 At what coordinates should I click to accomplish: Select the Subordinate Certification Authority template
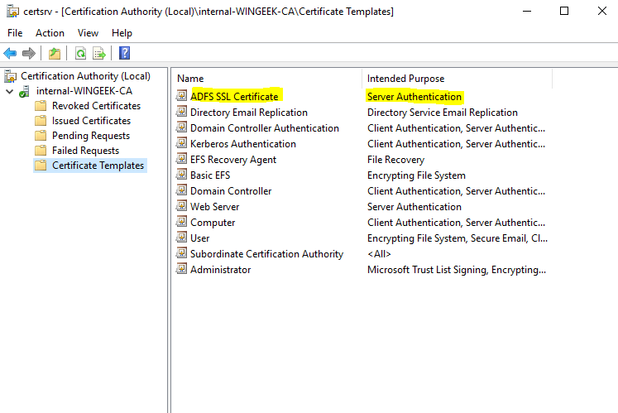pyautogui.click(x=266, y=254)
